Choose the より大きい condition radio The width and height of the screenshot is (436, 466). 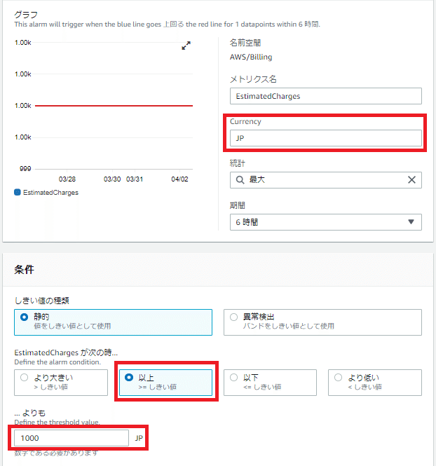pos(24,378)
